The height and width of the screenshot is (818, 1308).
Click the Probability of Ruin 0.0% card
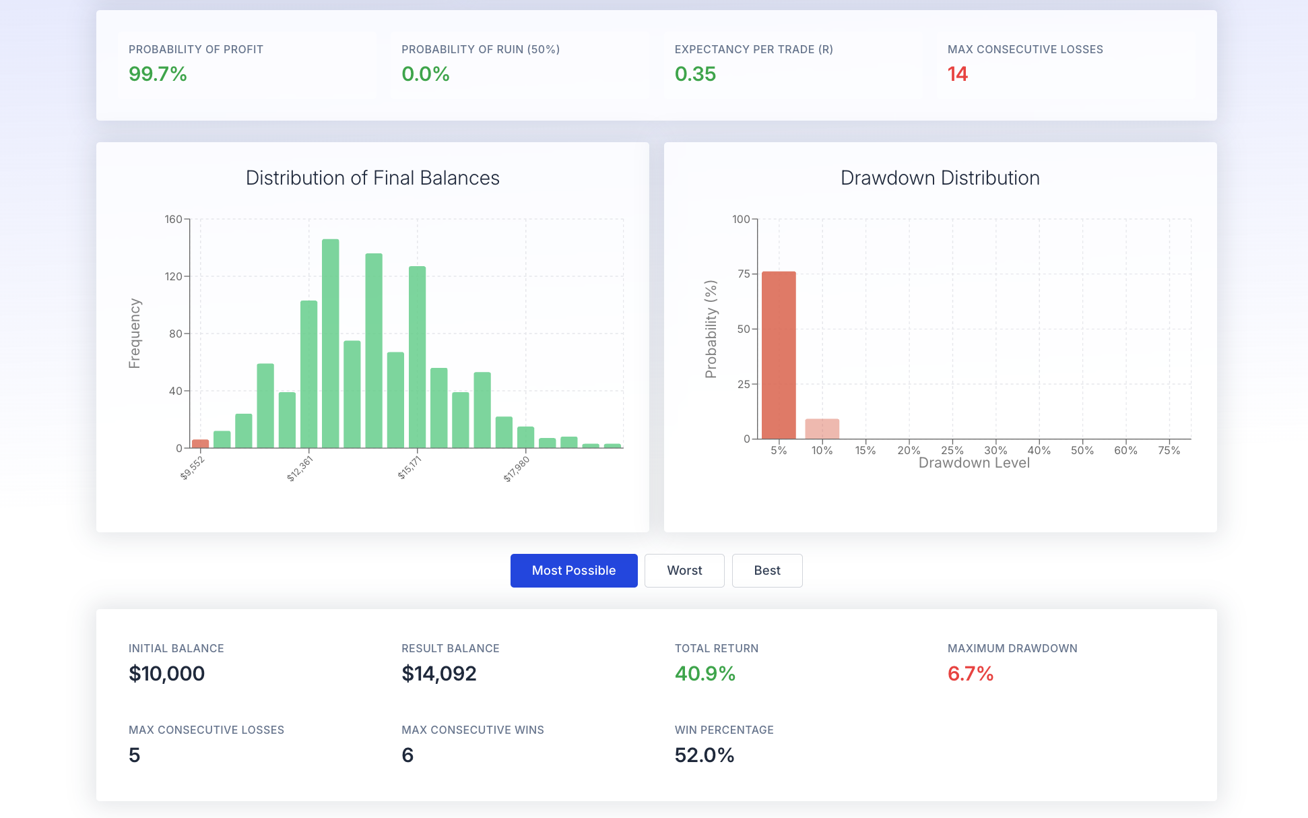520,65
